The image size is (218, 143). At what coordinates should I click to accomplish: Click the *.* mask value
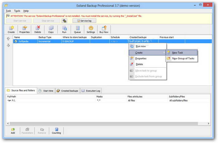[x=99, y=101]
